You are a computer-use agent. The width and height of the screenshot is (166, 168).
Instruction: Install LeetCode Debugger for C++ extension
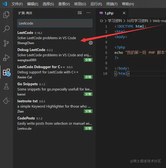pos(88,77)
